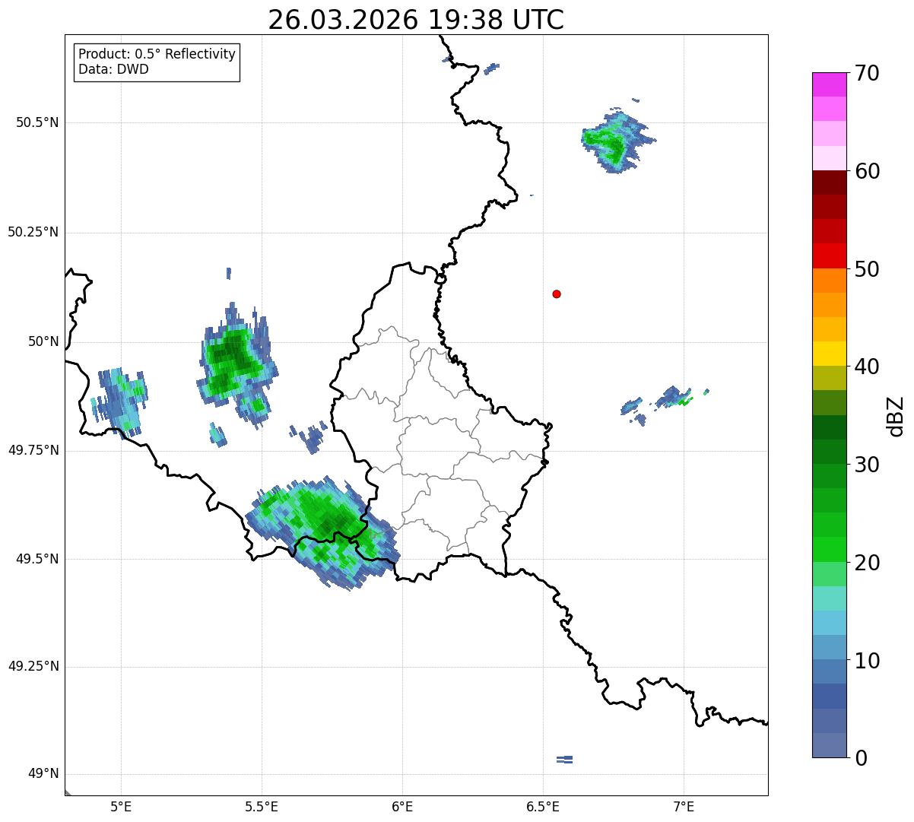Click the colorbar tick label "40"
Screen dimensions: 914x822
[867, 367]
